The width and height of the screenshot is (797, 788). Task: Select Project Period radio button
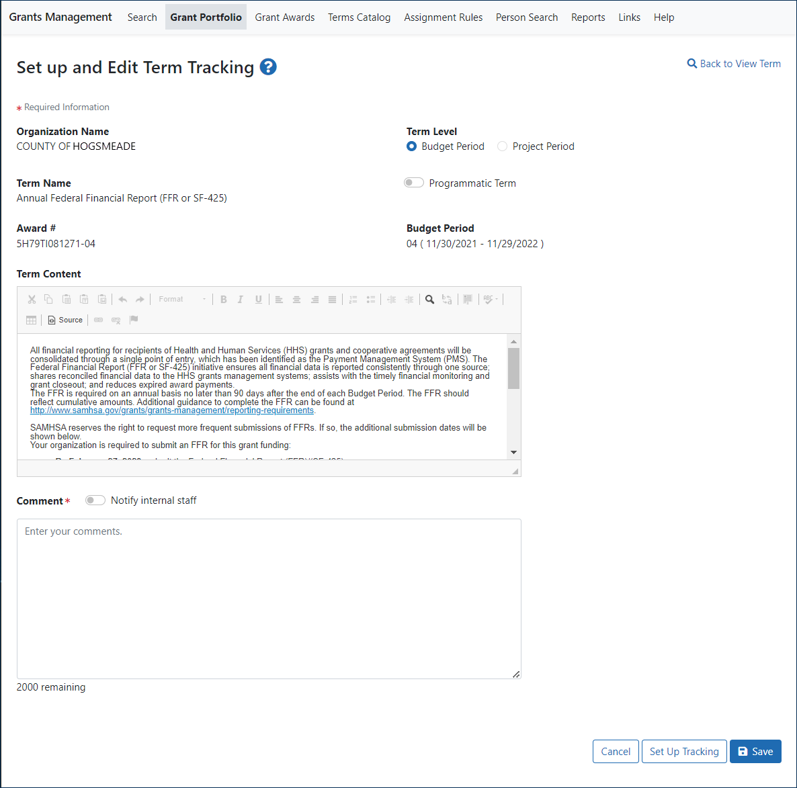502,146
